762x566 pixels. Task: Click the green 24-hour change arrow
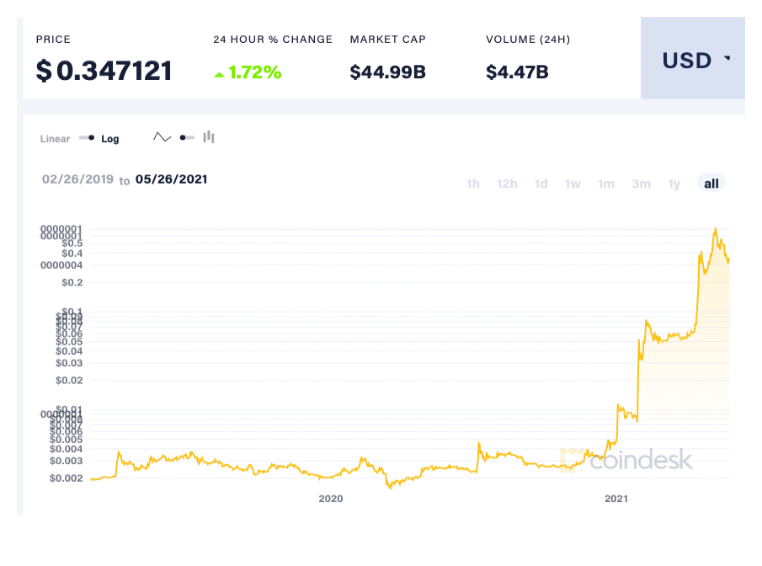pos(219,74)
